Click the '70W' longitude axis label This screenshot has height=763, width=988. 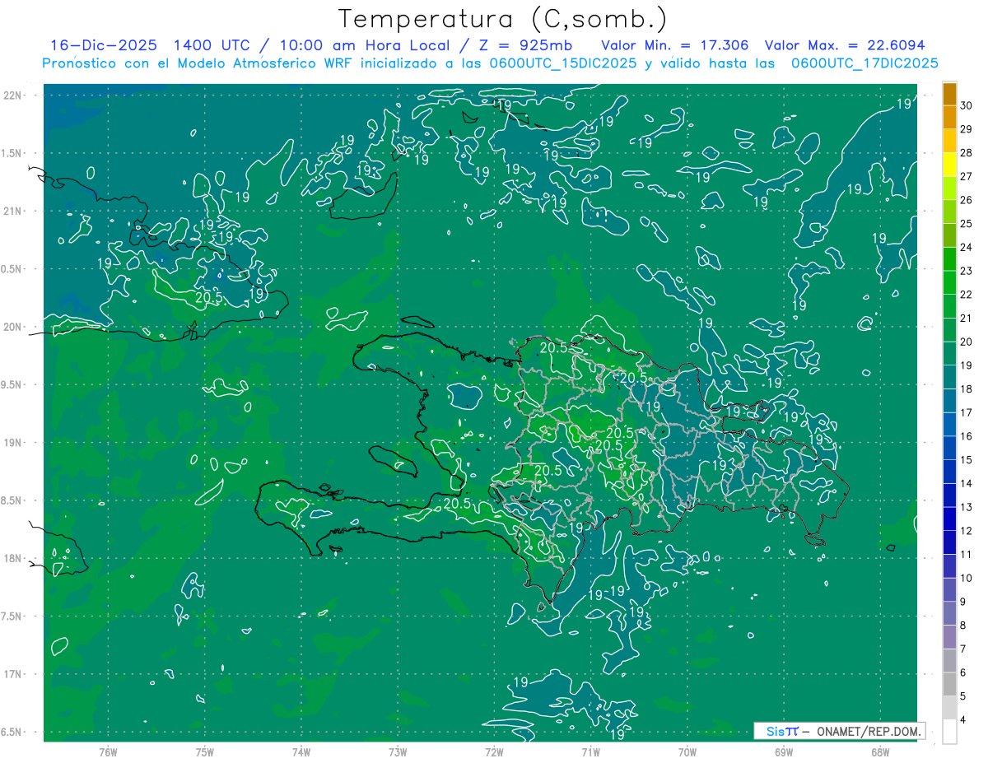pyautogui.click(x=687, y=751)
